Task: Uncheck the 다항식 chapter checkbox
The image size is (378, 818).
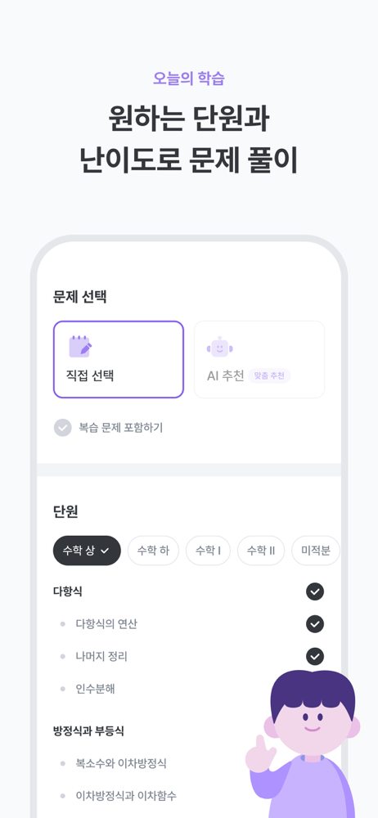Action: click(315, 591)
